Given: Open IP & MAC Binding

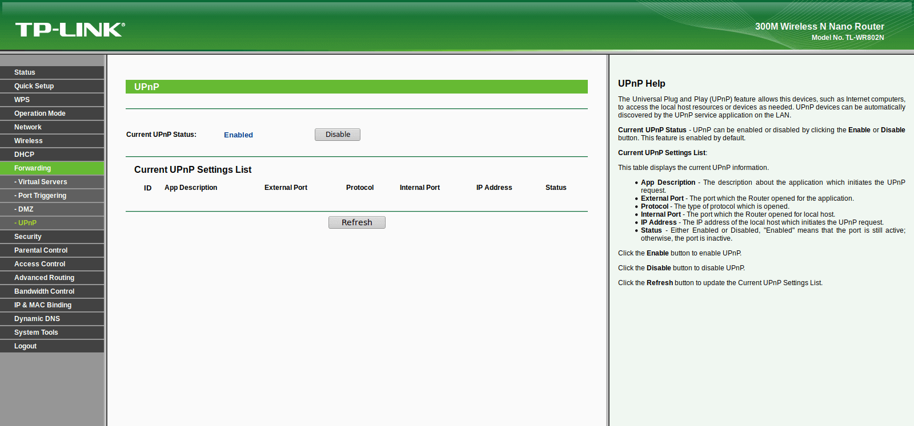Looking at the screenshot, I should [x=52, y=305].
